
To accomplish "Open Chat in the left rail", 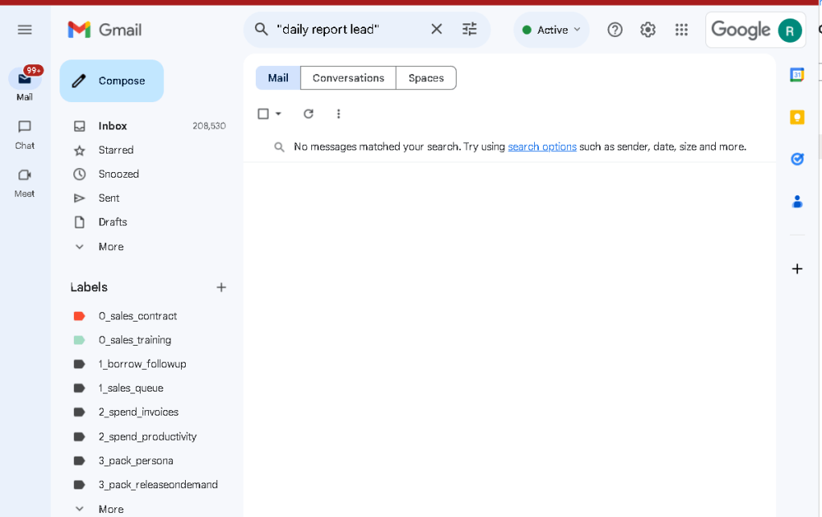I will click(25, 135).
